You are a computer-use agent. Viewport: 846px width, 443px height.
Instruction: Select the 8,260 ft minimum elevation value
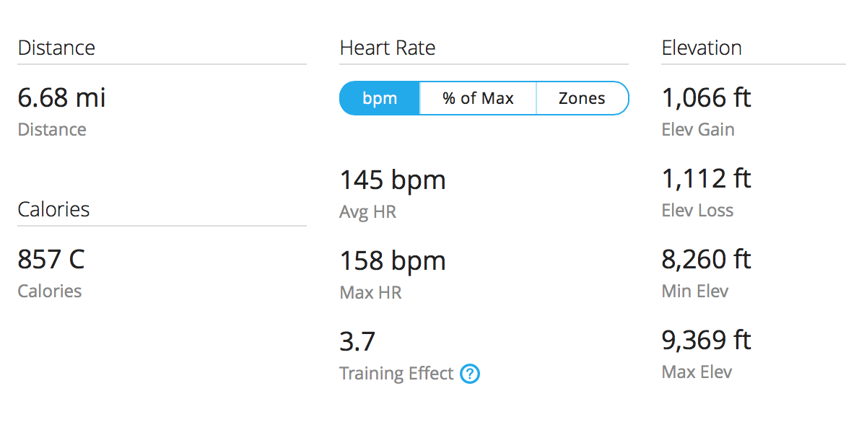point(706,260)
